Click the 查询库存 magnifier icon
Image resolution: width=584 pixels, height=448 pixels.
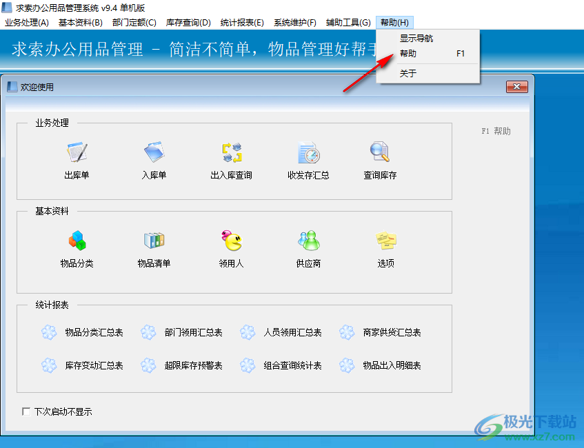point(380,152)
